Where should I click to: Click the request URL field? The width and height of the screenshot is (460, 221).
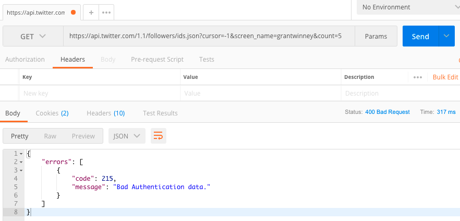209,36
